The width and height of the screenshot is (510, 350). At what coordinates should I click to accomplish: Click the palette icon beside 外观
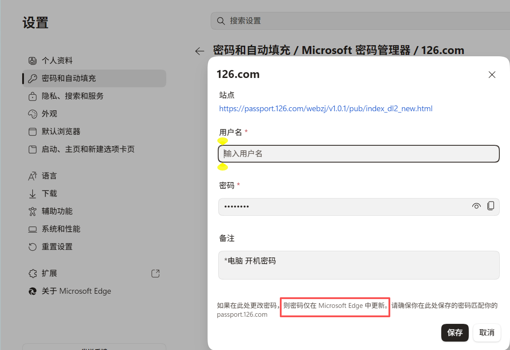click(32, 114)
